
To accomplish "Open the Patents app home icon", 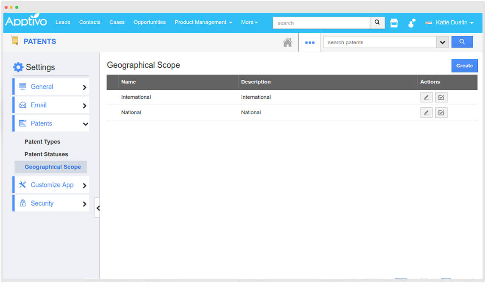I will [x=16, y=41].
